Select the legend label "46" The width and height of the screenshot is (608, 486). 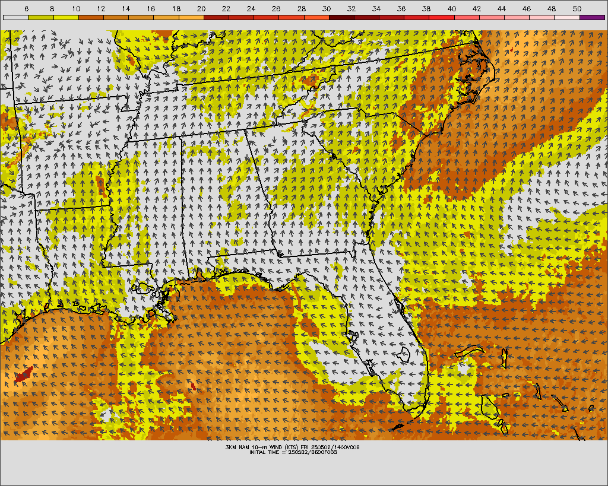(527, 8)
